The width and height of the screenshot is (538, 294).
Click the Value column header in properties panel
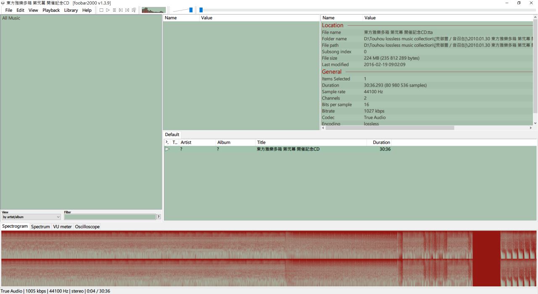[448, 18]
